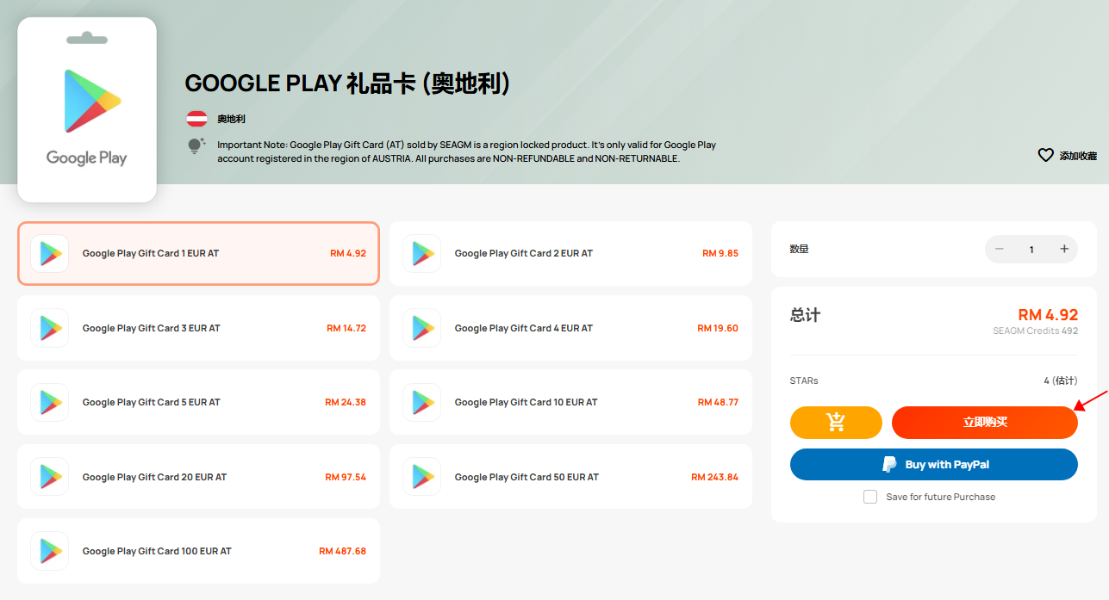
Task: Click the Important Note region lock text
Action: pos(467,152)
